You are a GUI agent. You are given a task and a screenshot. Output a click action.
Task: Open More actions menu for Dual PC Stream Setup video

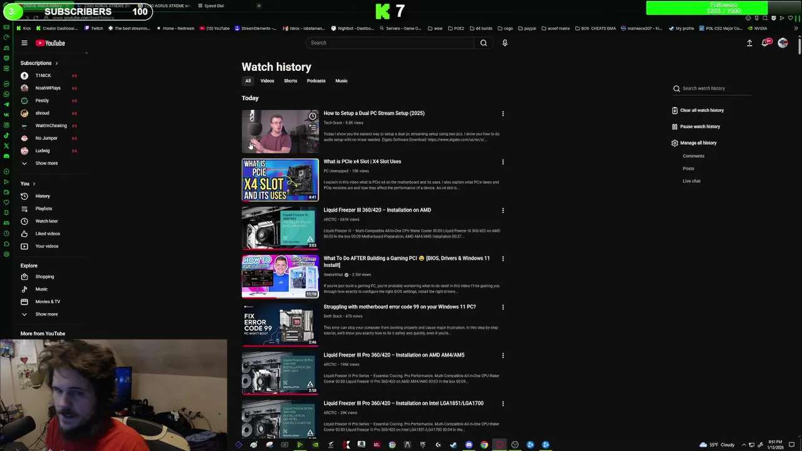tap(503, 113)
